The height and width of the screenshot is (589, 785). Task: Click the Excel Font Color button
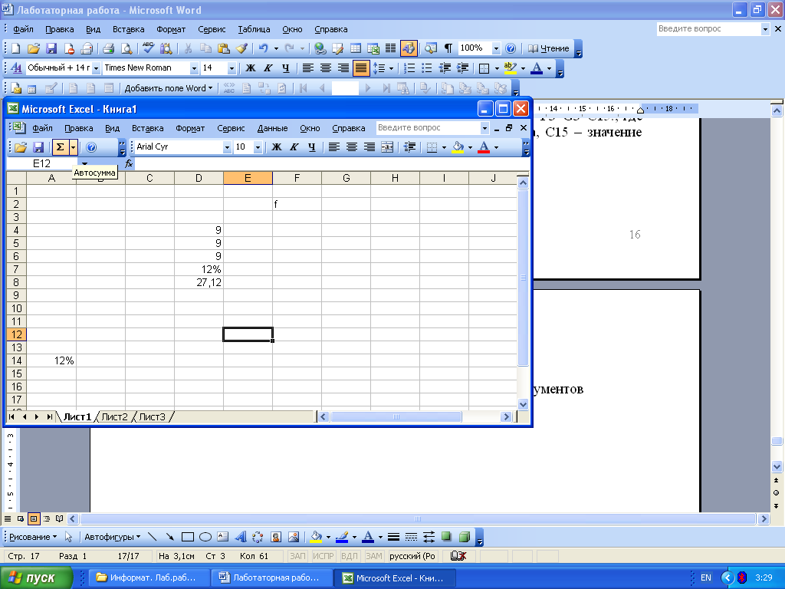pos(484,146)
